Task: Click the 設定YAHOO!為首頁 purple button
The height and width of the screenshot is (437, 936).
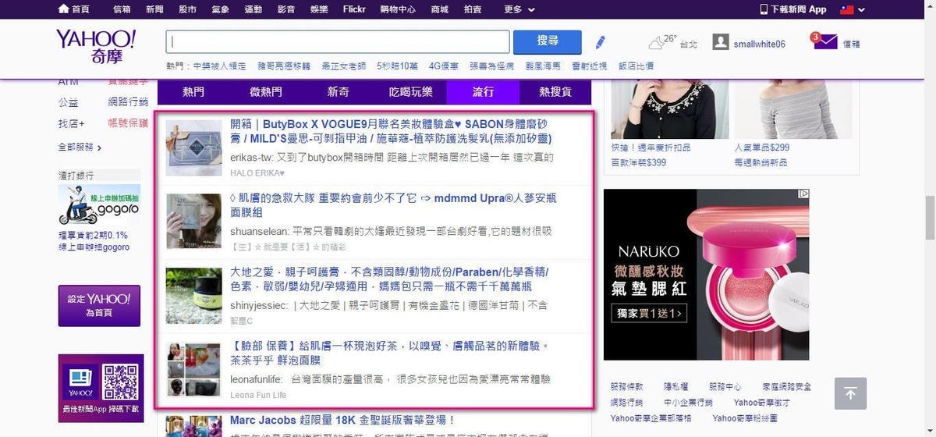Action: (98, 305)
